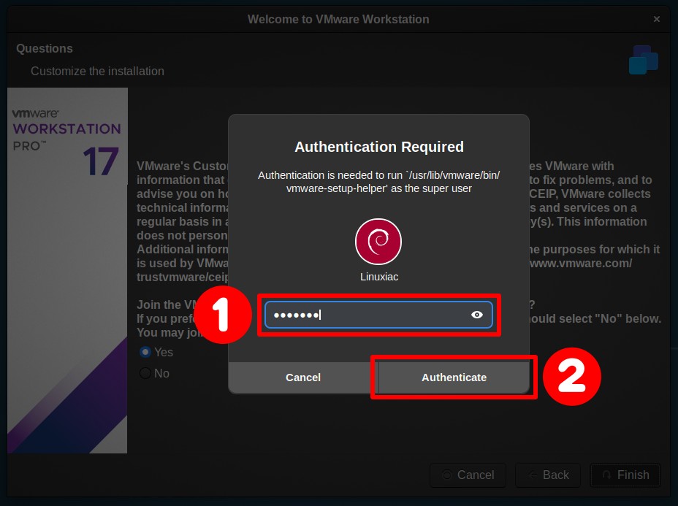Click the 'Linuxiac' username label

378,277
